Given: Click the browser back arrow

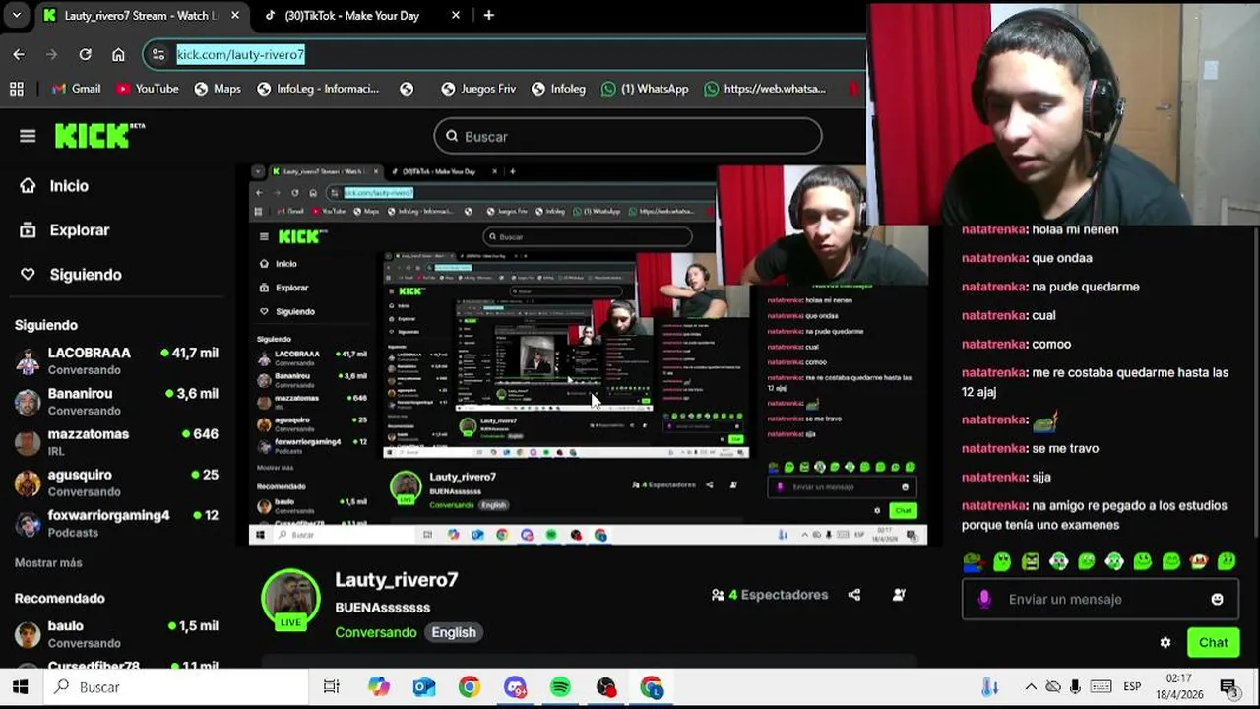Looking at the screenshot, I should coord(19,55).
